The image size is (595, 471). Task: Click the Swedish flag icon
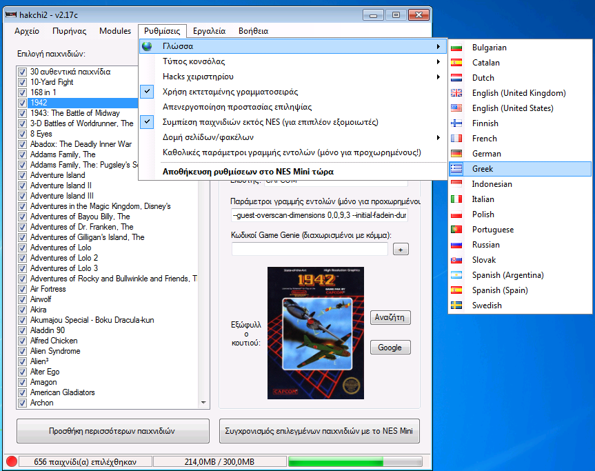(x=456, y=305)
